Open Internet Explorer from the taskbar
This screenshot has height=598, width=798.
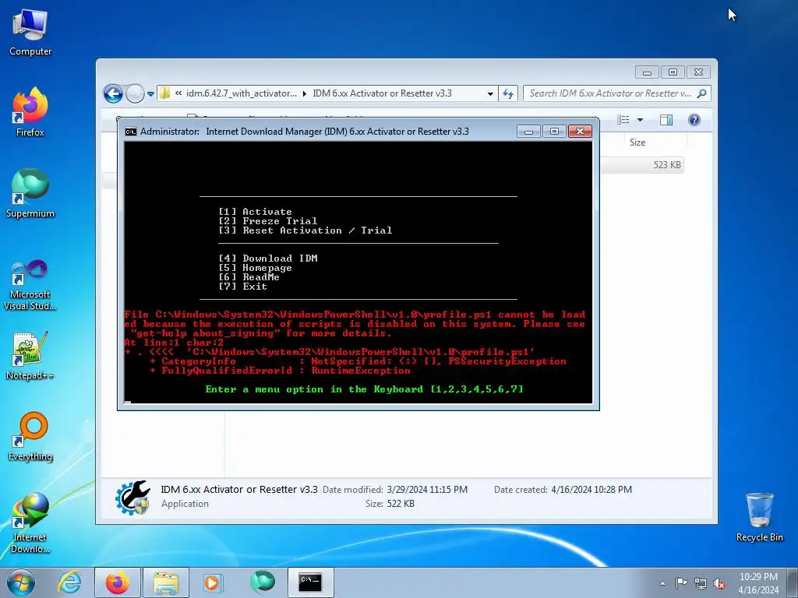(x=69, y=582)
